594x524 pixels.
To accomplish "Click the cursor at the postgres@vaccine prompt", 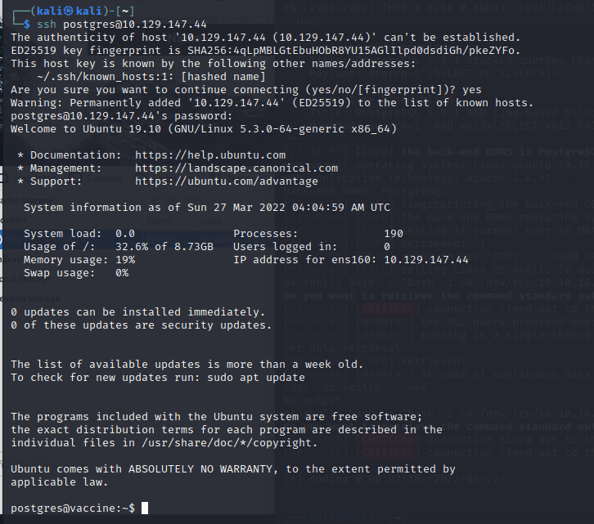I will (x=146, y=508).
